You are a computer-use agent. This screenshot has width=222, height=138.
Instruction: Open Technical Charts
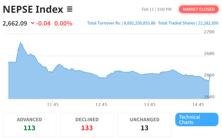click(x=197, y=119)
